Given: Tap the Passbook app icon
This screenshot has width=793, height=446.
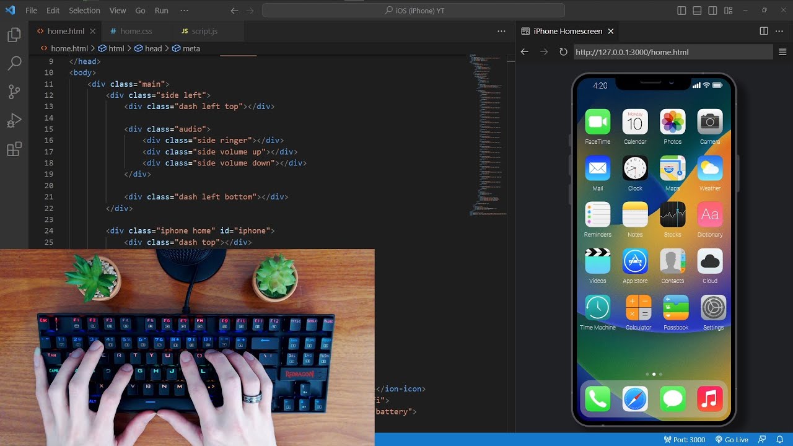Looking at the screenshot, I should (x=676, y=308).
